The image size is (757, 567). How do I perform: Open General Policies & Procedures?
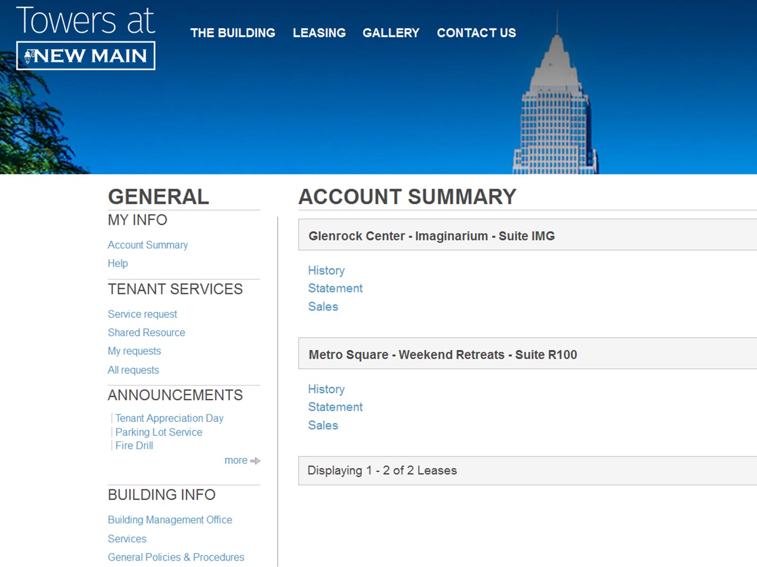pyautogui.click(x=176, y=557)
